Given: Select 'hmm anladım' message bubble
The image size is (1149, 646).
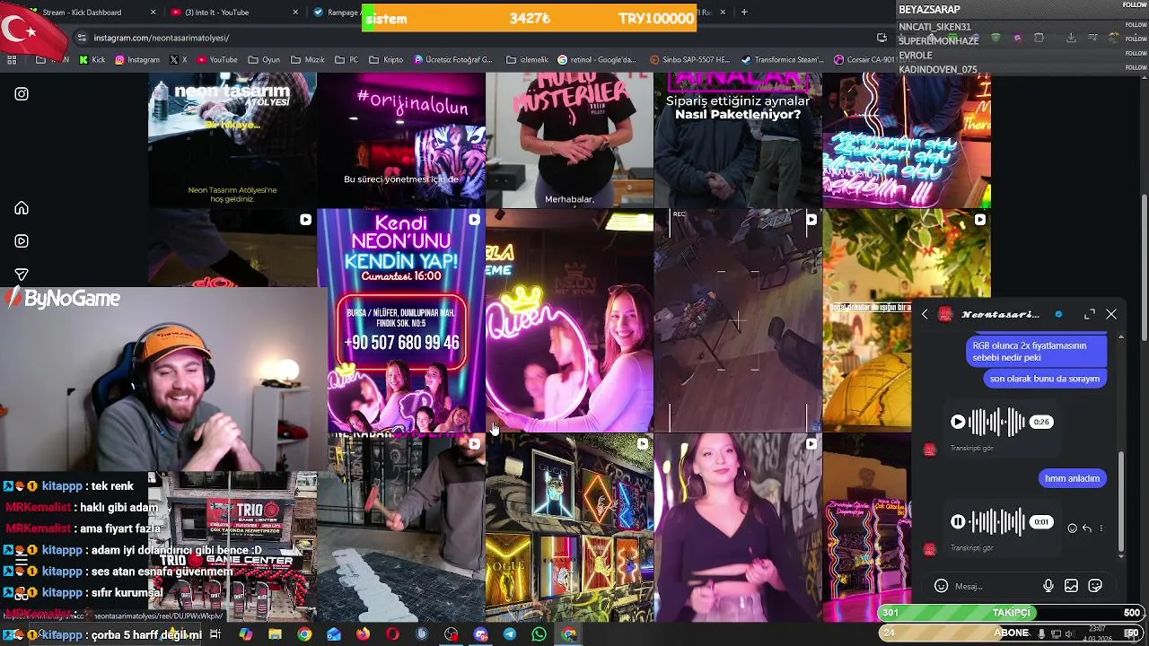Looking at the screenshot, I should [1072, 478].
